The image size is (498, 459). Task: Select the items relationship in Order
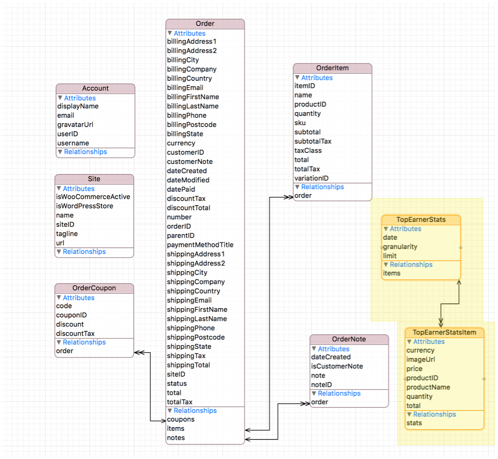[x=176, y=428]
